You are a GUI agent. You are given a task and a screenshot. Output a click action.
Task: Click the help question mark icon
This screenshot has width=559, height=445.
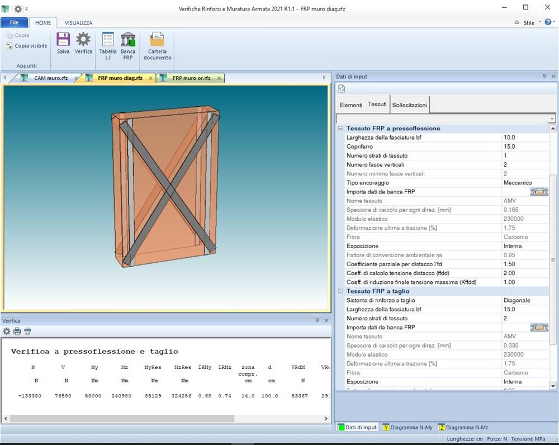click(x=548, y=22)
